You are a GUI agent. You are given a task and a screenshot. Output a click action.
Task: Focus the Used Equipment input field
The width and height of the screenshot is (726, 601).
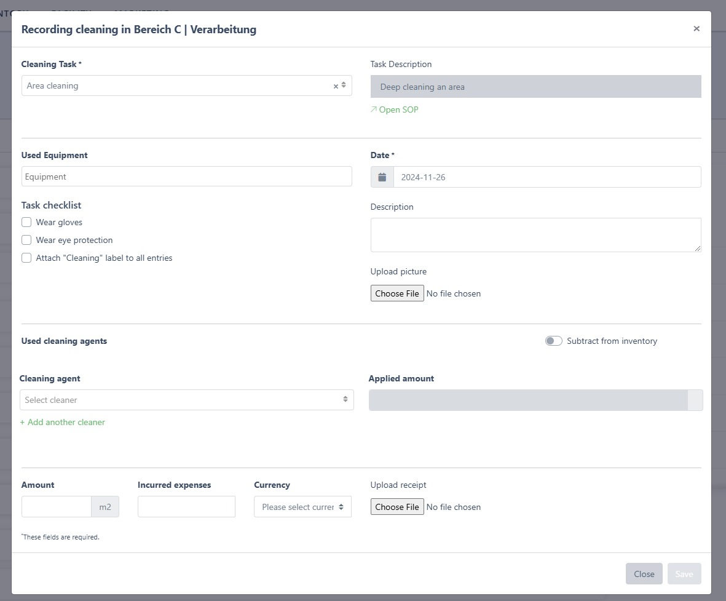pyautogui.click(x=186, y=177)
